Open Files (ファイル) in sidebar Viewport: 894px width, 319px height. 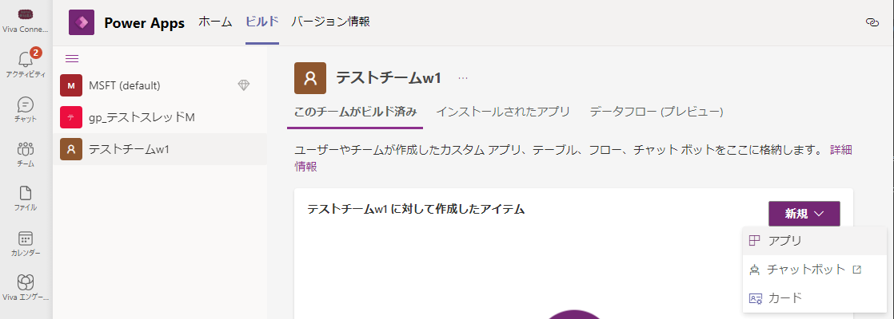coord(26,199)
